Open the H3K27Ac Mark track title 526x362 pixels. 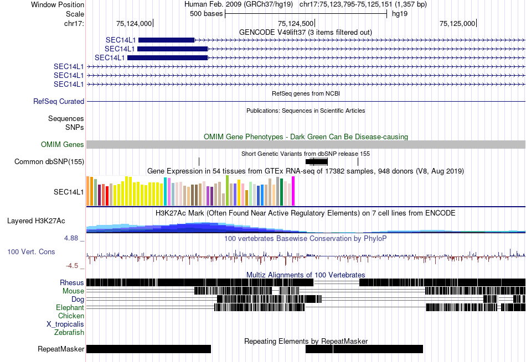click(x=305, y=213)
